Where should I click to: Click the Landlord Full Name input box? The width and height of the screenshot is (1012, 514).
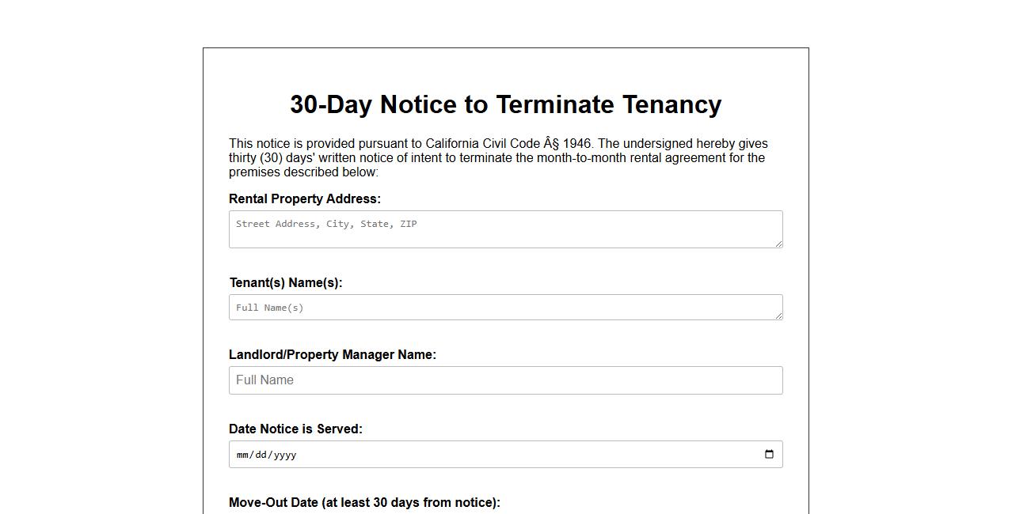(505, 380)
